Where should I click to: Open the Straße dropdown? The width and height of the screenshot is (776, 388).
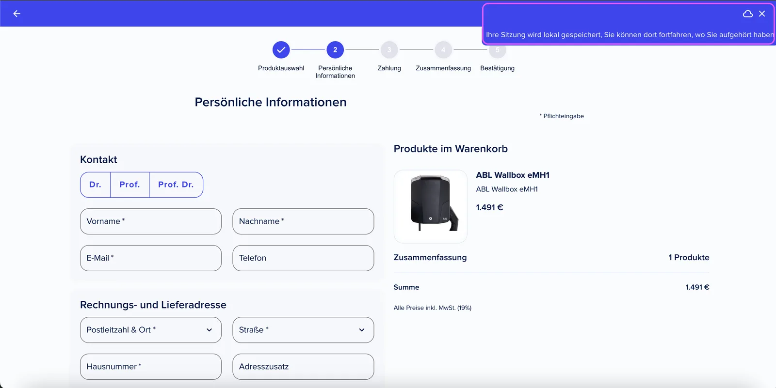pyautogui.click(x=303, y=330)
